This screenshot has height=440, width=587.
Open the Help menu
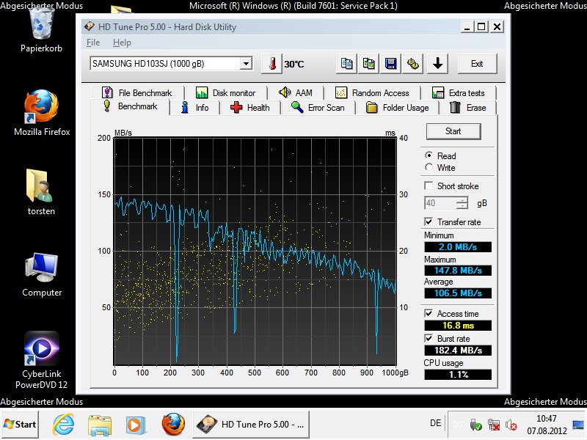pos(122,43)
